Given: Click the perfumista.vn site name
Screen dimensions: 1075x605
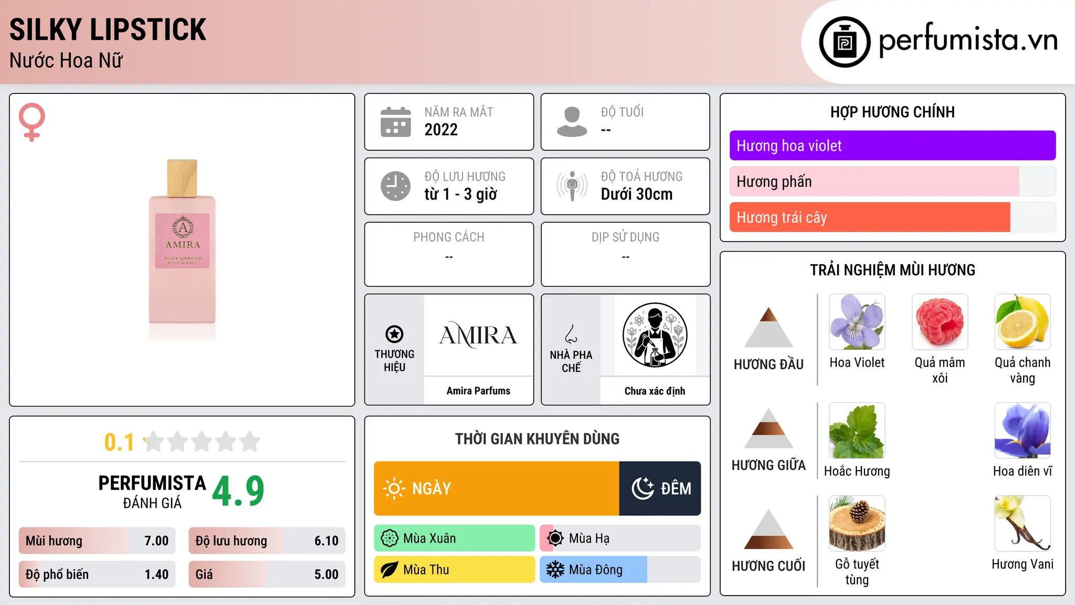Looking at the screenshot, I should coord(968,40).
